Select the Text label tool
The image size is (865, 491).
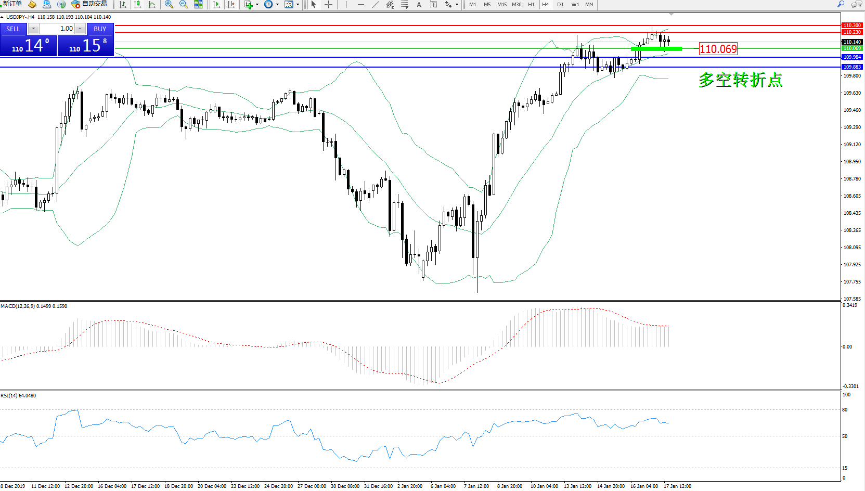pos(433,5)
